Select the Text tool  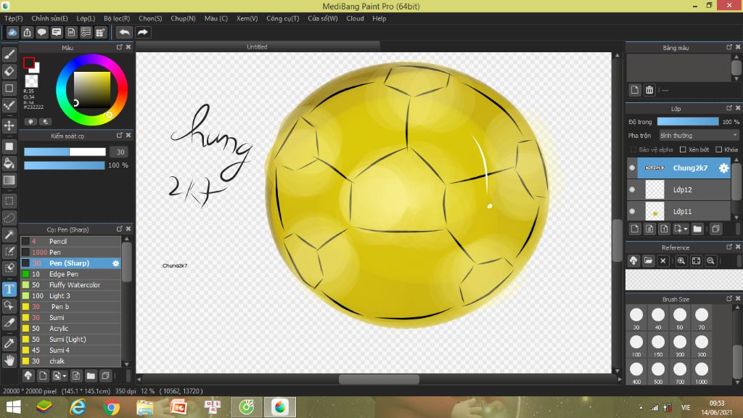click(9, 289)
